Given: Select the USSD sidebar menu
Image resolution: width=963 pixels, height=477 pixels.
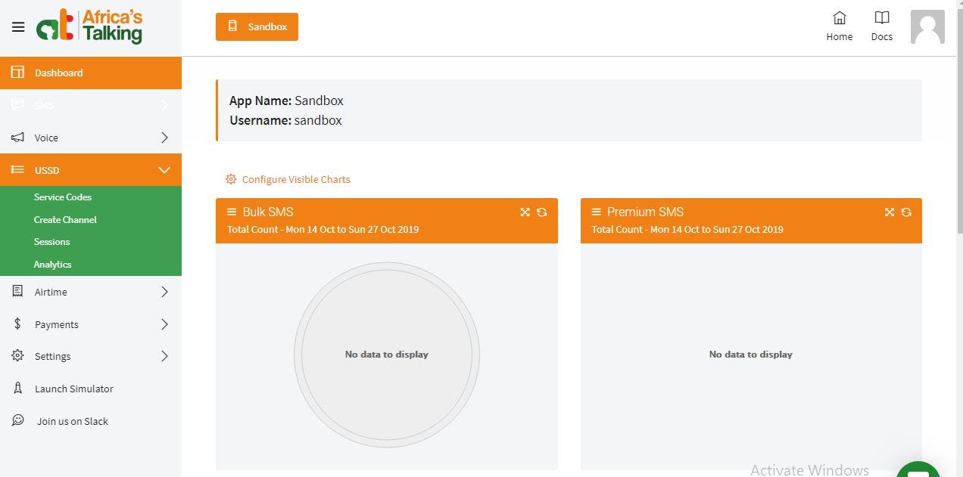Looking at the screenshot, I should point(91,170).
